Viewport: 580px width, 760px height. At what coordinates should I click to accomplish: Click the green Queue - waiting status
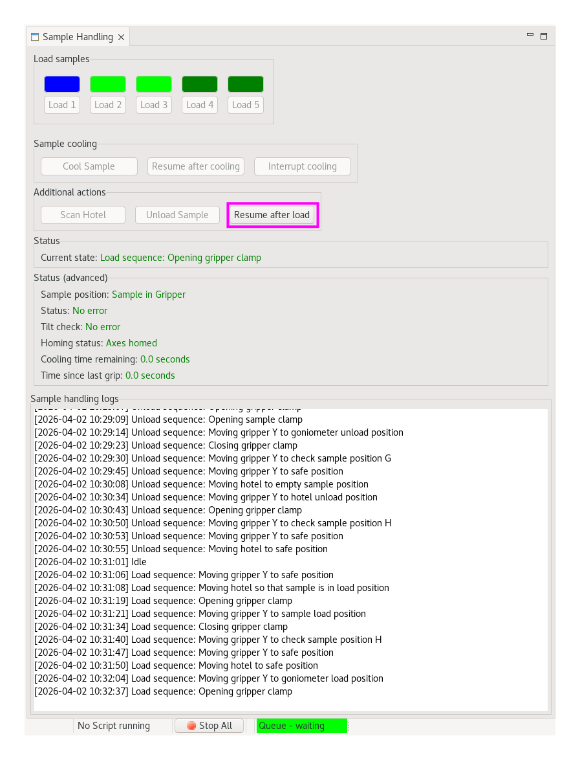point(302,726)
